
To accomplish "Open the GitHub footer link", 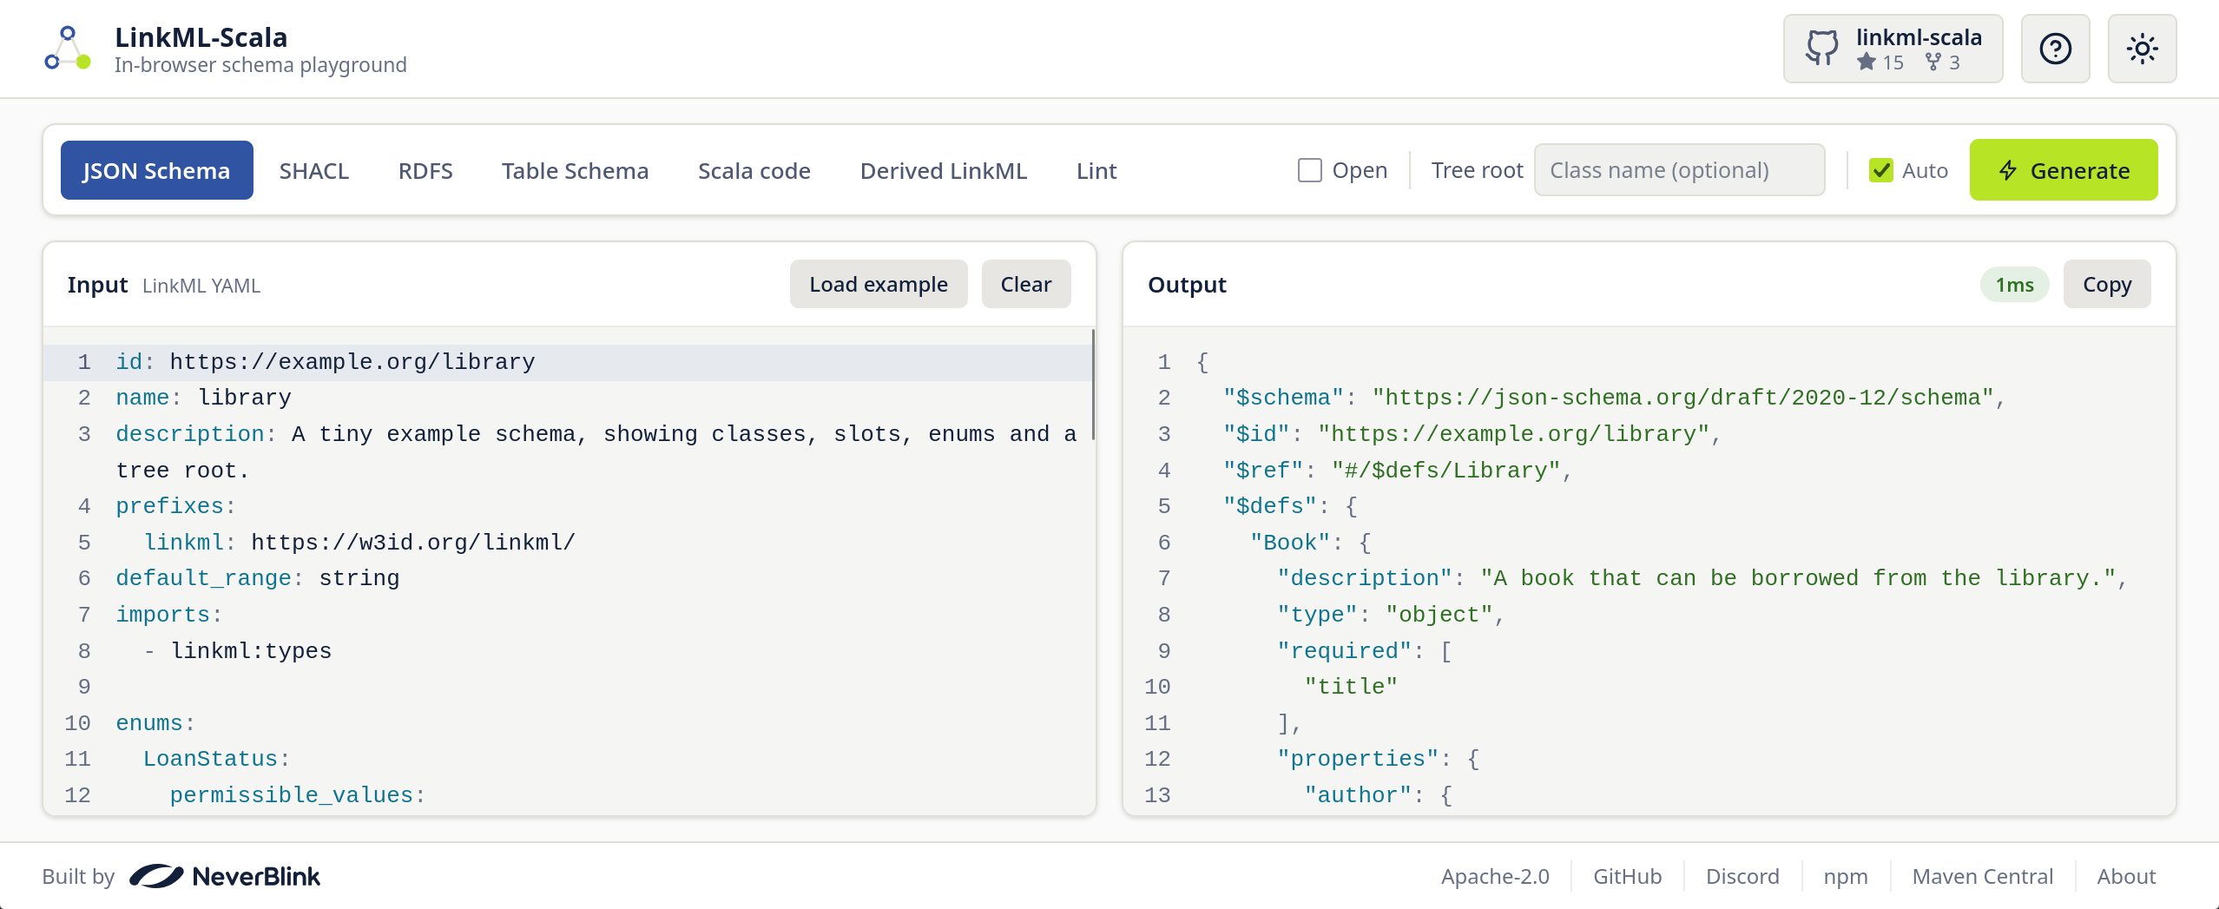I will click(x=1627, y=876).
